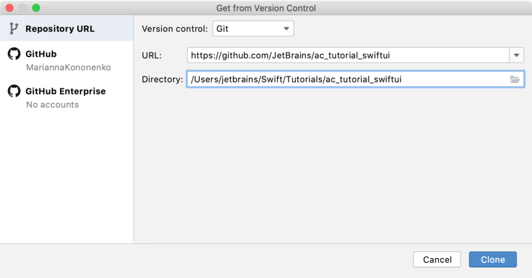Close the dialog with red button
This screenshot has height=278, width=532.
[x=9, y=8]
